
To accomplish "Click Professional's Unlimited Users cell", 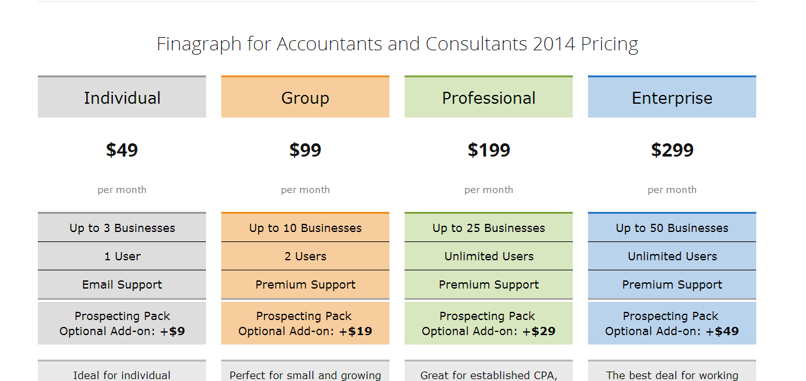I will point(488,257).
